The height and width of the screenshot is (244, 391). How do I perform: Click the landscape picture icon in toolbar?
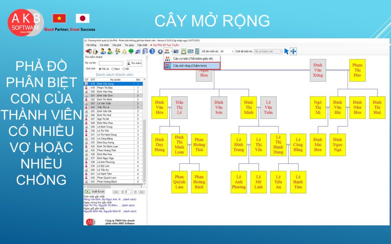pos(190,51)
